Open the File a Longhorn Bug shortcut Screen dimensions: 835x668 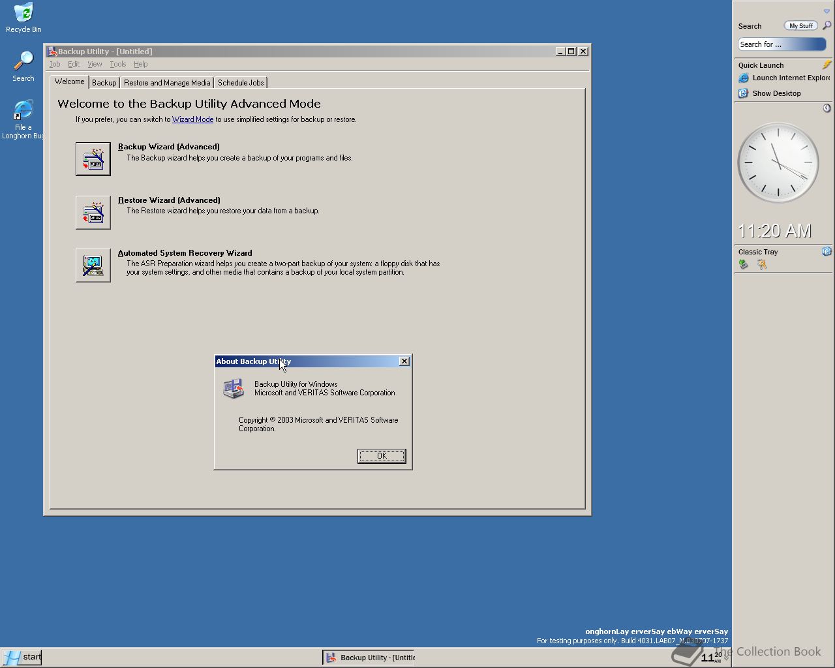pyautogui.click(x=23, y=119)
